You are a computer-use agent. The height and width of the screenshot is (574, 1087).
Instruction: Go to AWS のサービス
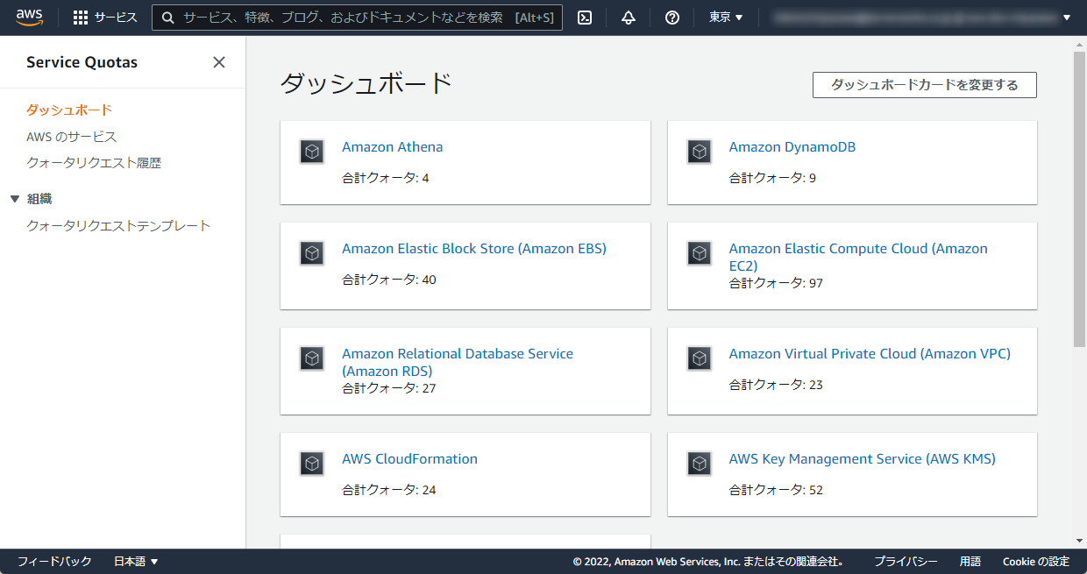pyautogui.click(x=72, y=137)
